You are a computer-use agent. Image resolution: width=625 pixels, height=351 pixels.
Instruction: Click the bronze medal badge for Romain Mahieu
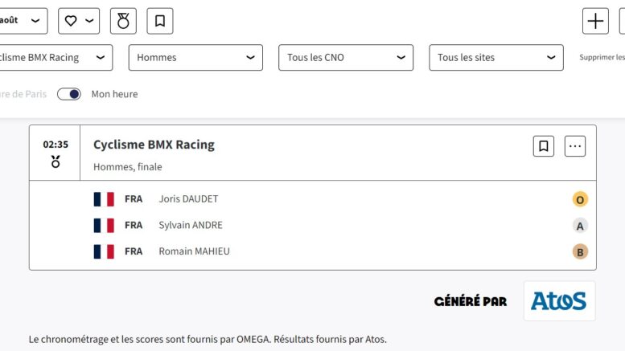[580, 252]
